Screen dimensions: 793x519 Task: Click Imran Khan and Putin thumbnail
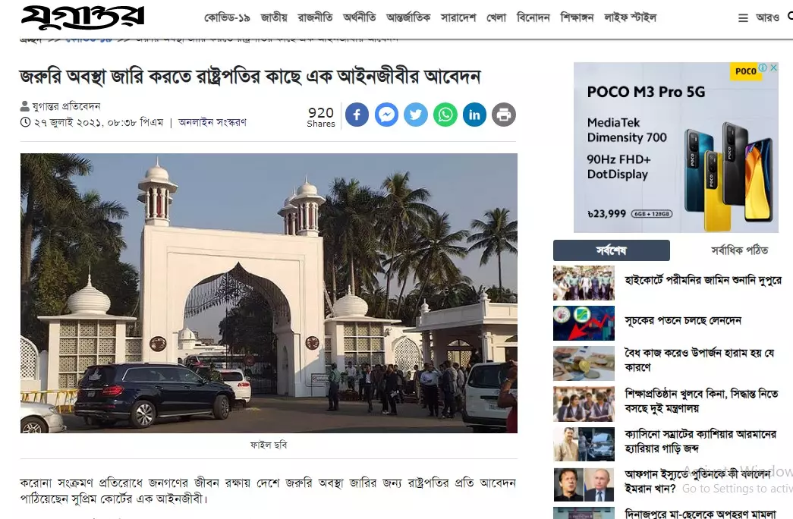click(584, 485)
